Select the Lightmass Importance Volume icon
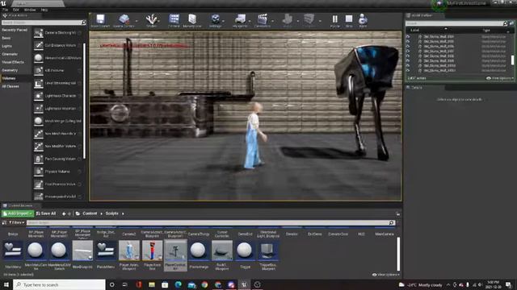517x290 pixels. [39, 108]
